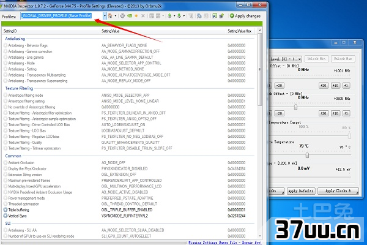Open the Profiles combo box dropdown arrow

click(x=105, y=16)
